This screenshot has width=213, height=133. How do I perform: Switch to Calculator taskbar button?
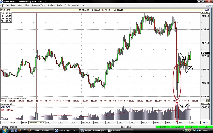pyautogui.click(x=120, y=131)
